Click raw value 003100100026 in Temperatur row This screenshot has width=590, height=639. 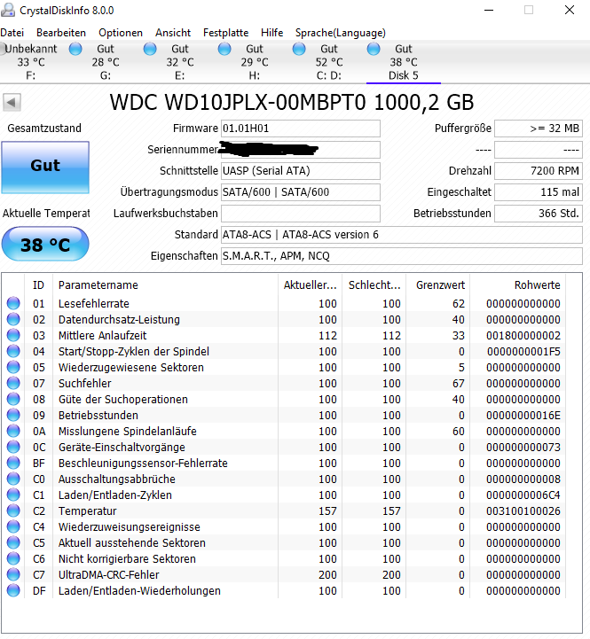point(523,511)
